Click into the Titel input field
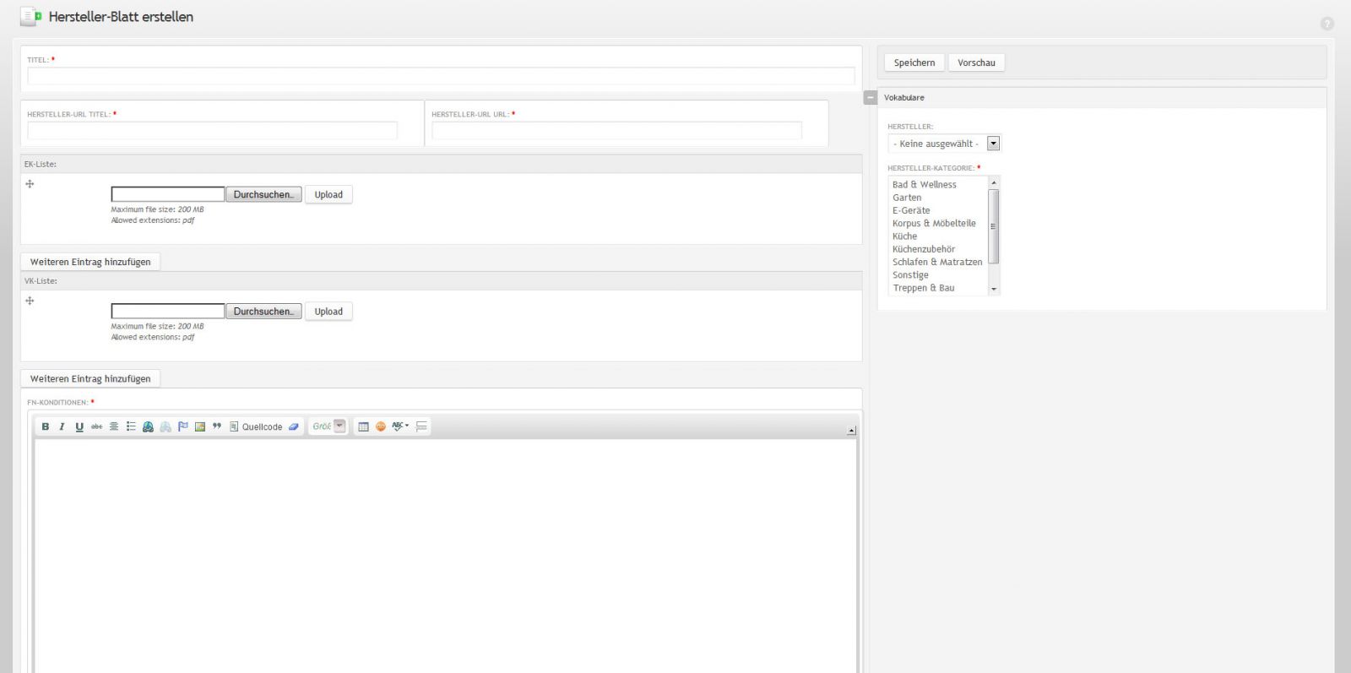 [x=441, y=76]
